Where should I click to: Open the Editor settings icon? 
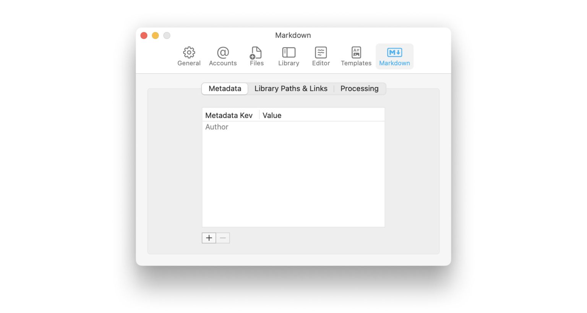coord(321,56)
